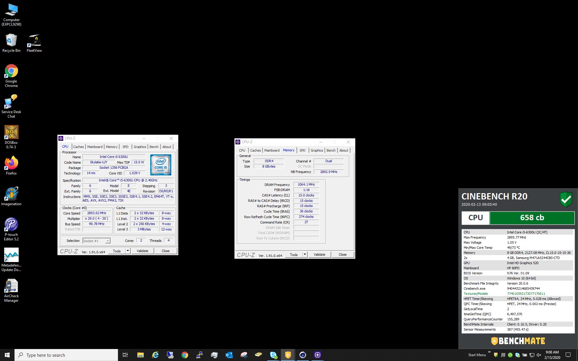Open About tab in left CPU-Z window
Image resolution: width=578 pixels, height=361 pixels.
(167, 147)
